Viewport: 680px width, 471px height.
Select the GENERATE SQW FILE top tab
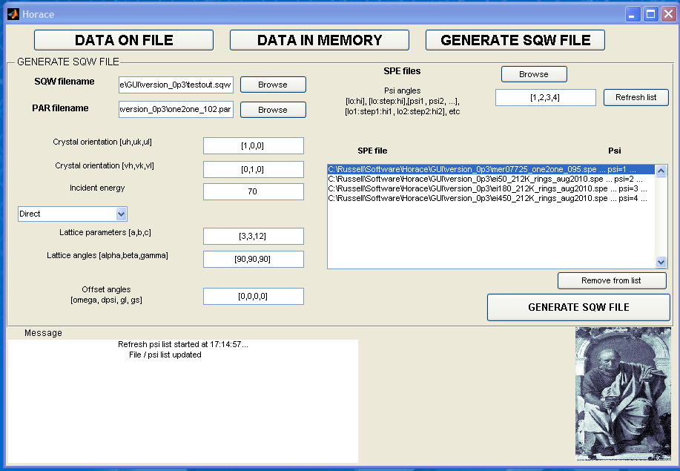pos(515,40)
